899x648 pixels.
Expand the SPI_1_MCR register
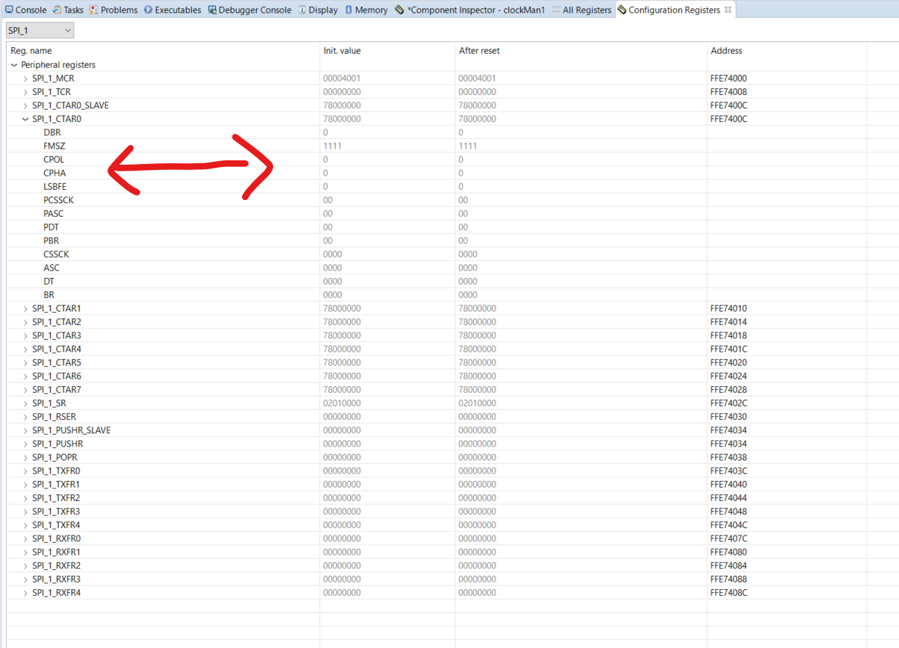(26, 78)
